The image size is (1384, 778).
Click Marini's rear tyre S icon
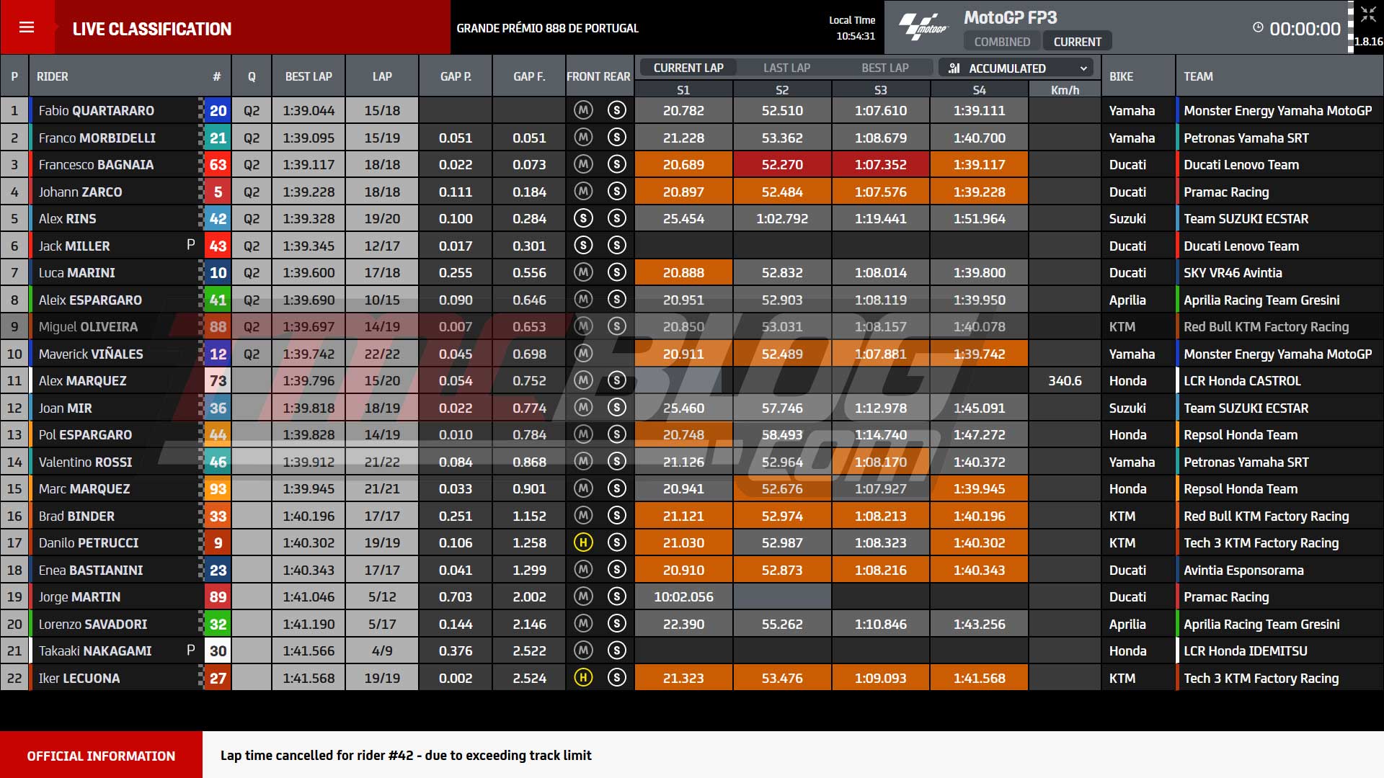click(616, 272)
